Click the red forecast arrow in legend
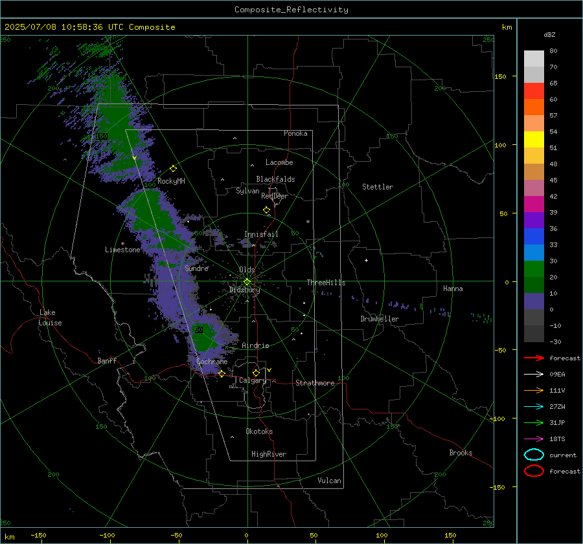This screenshot has height=544, width=583. 534,358
